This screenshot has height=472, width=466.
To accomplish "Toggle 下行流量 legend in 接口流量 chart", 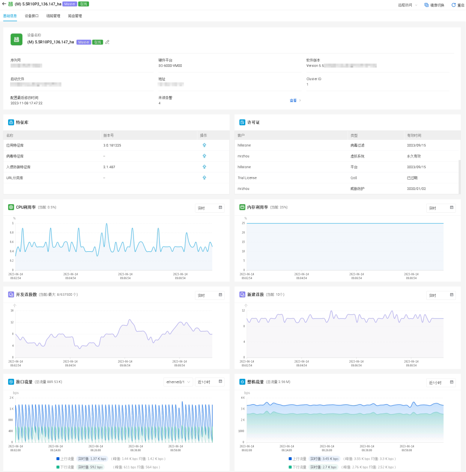I will (67, 467).
